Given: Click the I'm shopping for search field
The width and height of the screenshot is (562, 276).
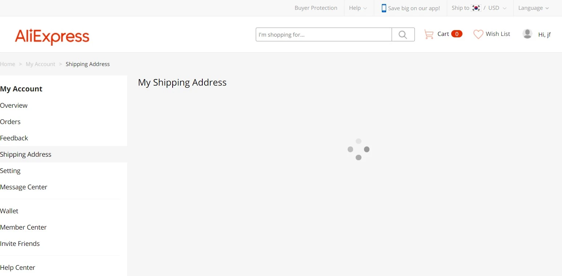Looking at the screenshot, I should 324,34.
